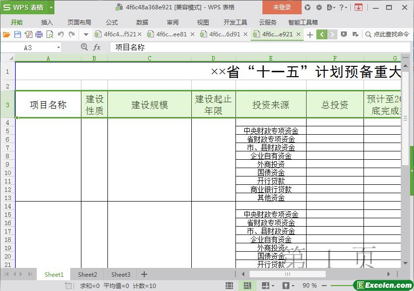Open the 插入 ribbon tab
414x291 pixels.
[x=47, y=22]
